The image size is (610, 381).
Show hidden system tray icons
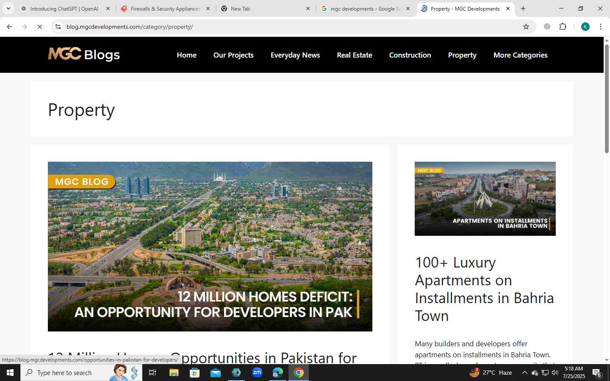coord(524,373)
